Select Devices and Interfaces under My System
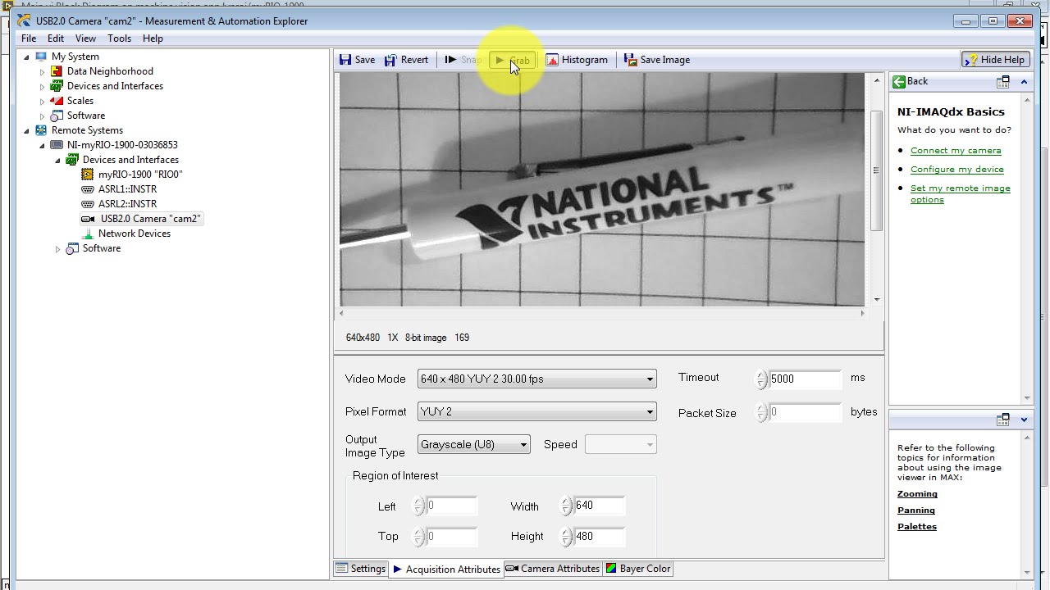Screen dimensions: 1050x590 coord(115,86)
